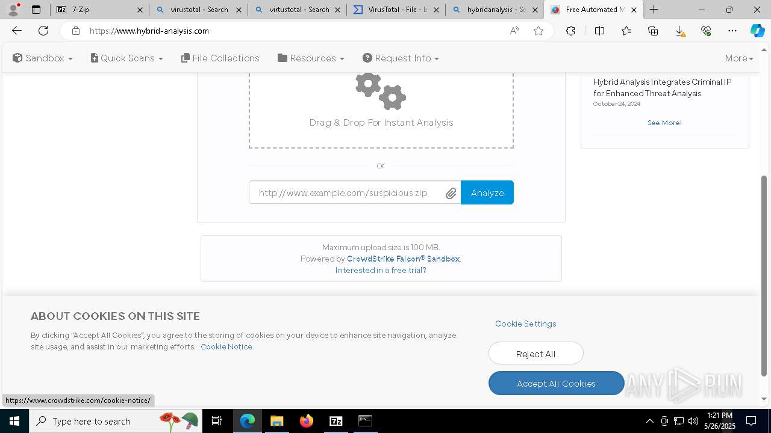This screenshot has height=433, width=771.
Task: Open Firefox from taskbar
Action: point(306,421)
